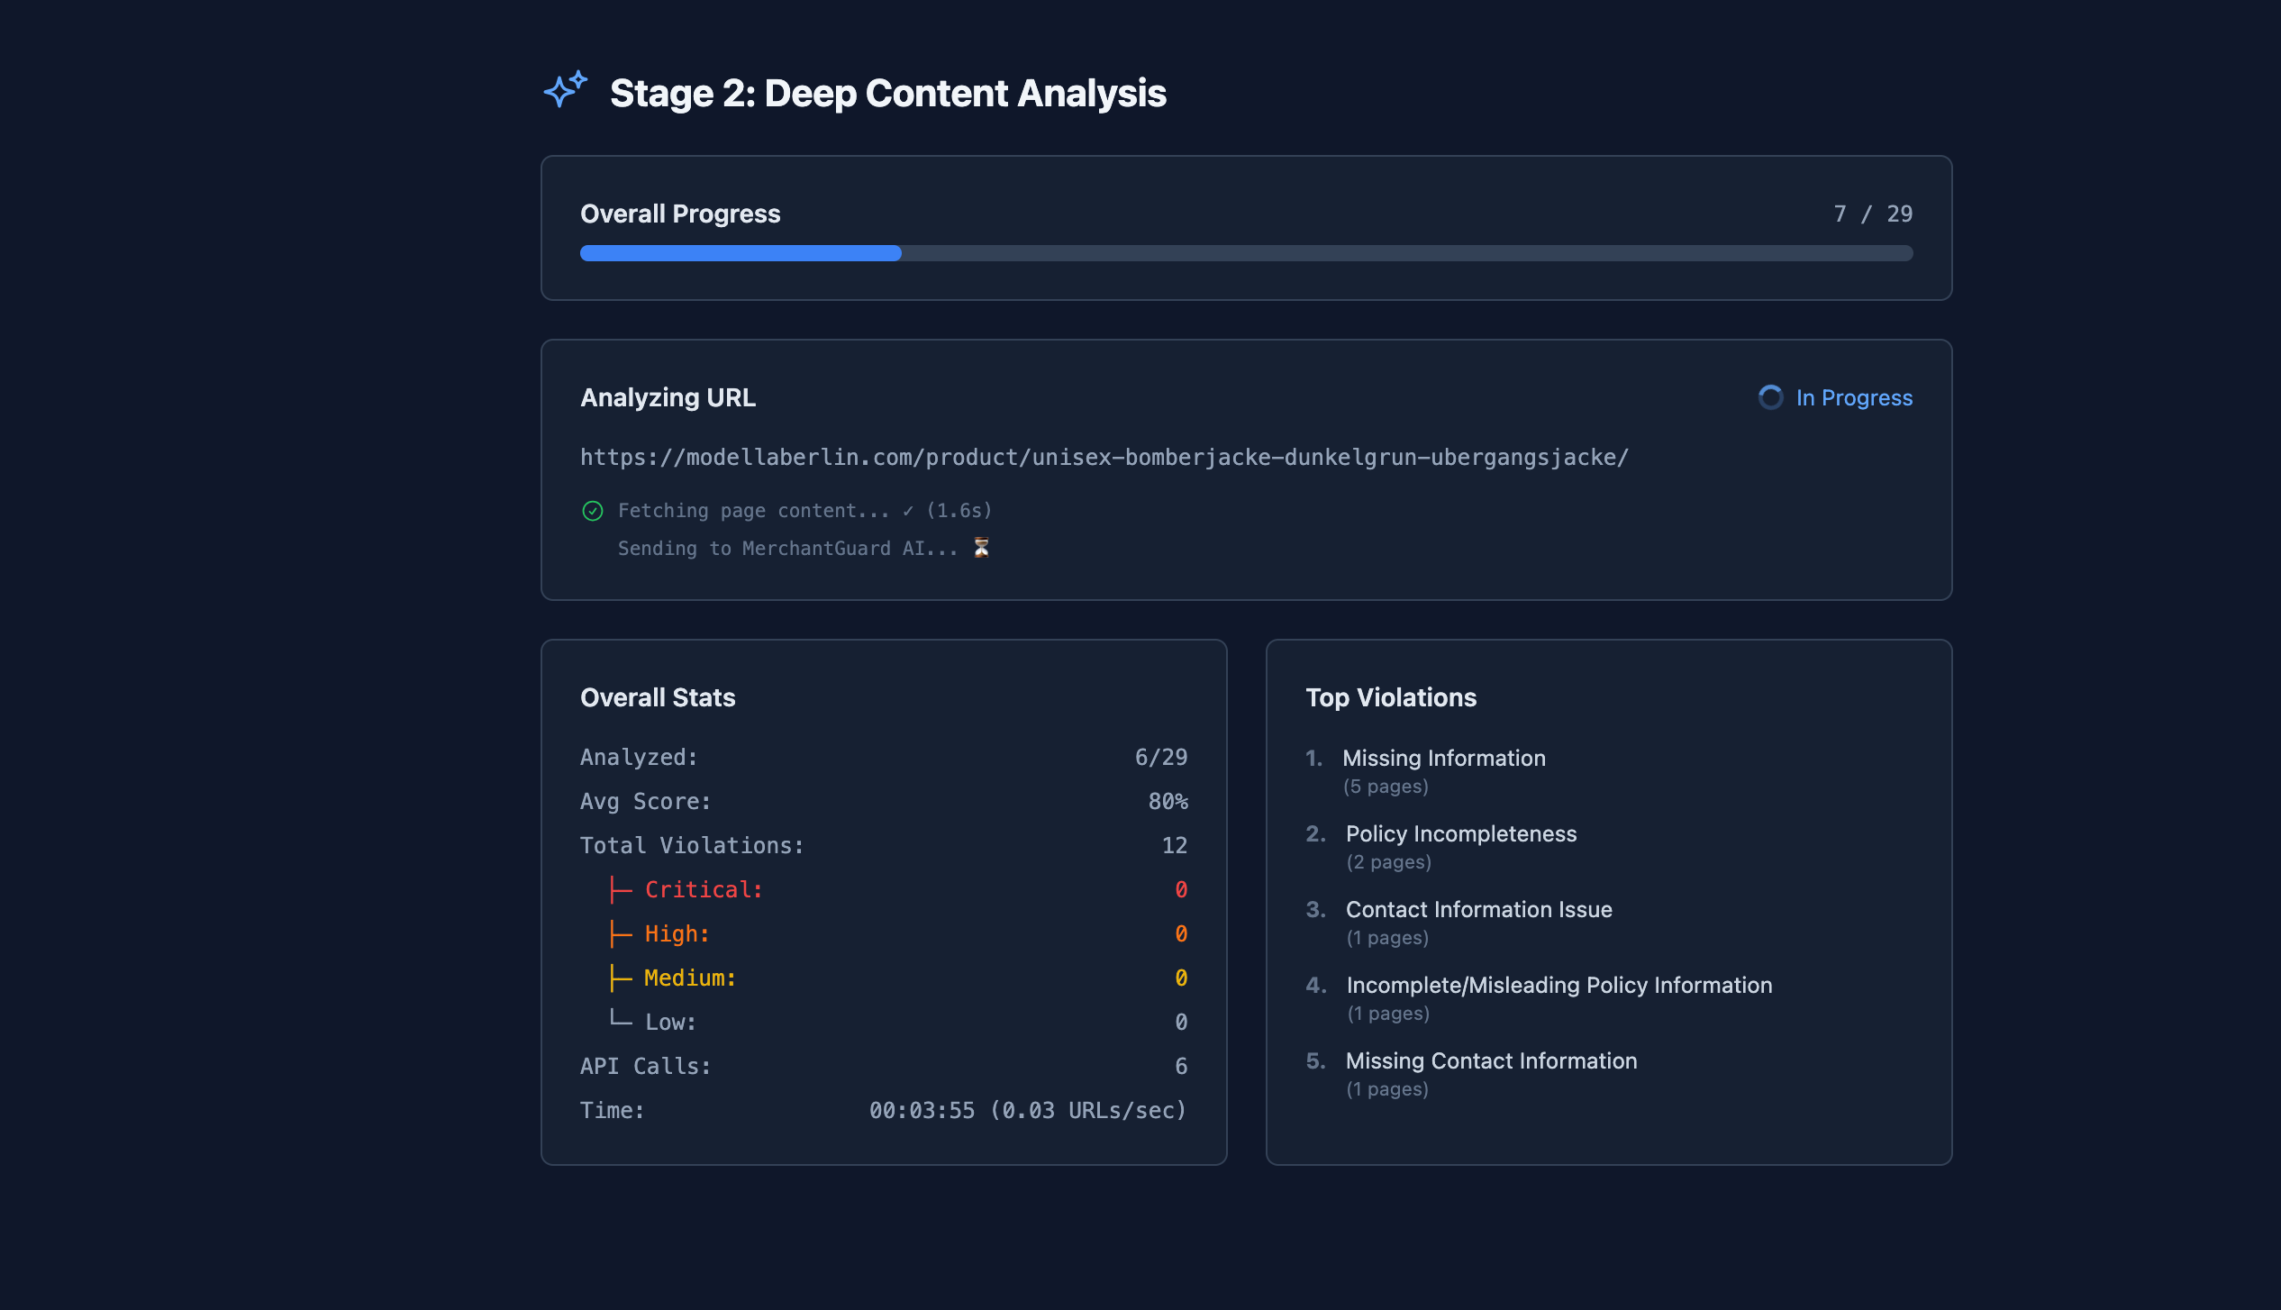Switch to the Overall Stats panel
Image resolution: width=2281 pixels, height=1310 pixels.
(658, 696)
